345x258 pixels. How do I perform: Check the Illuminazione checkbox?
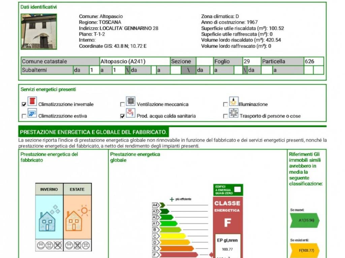[225, 104]
